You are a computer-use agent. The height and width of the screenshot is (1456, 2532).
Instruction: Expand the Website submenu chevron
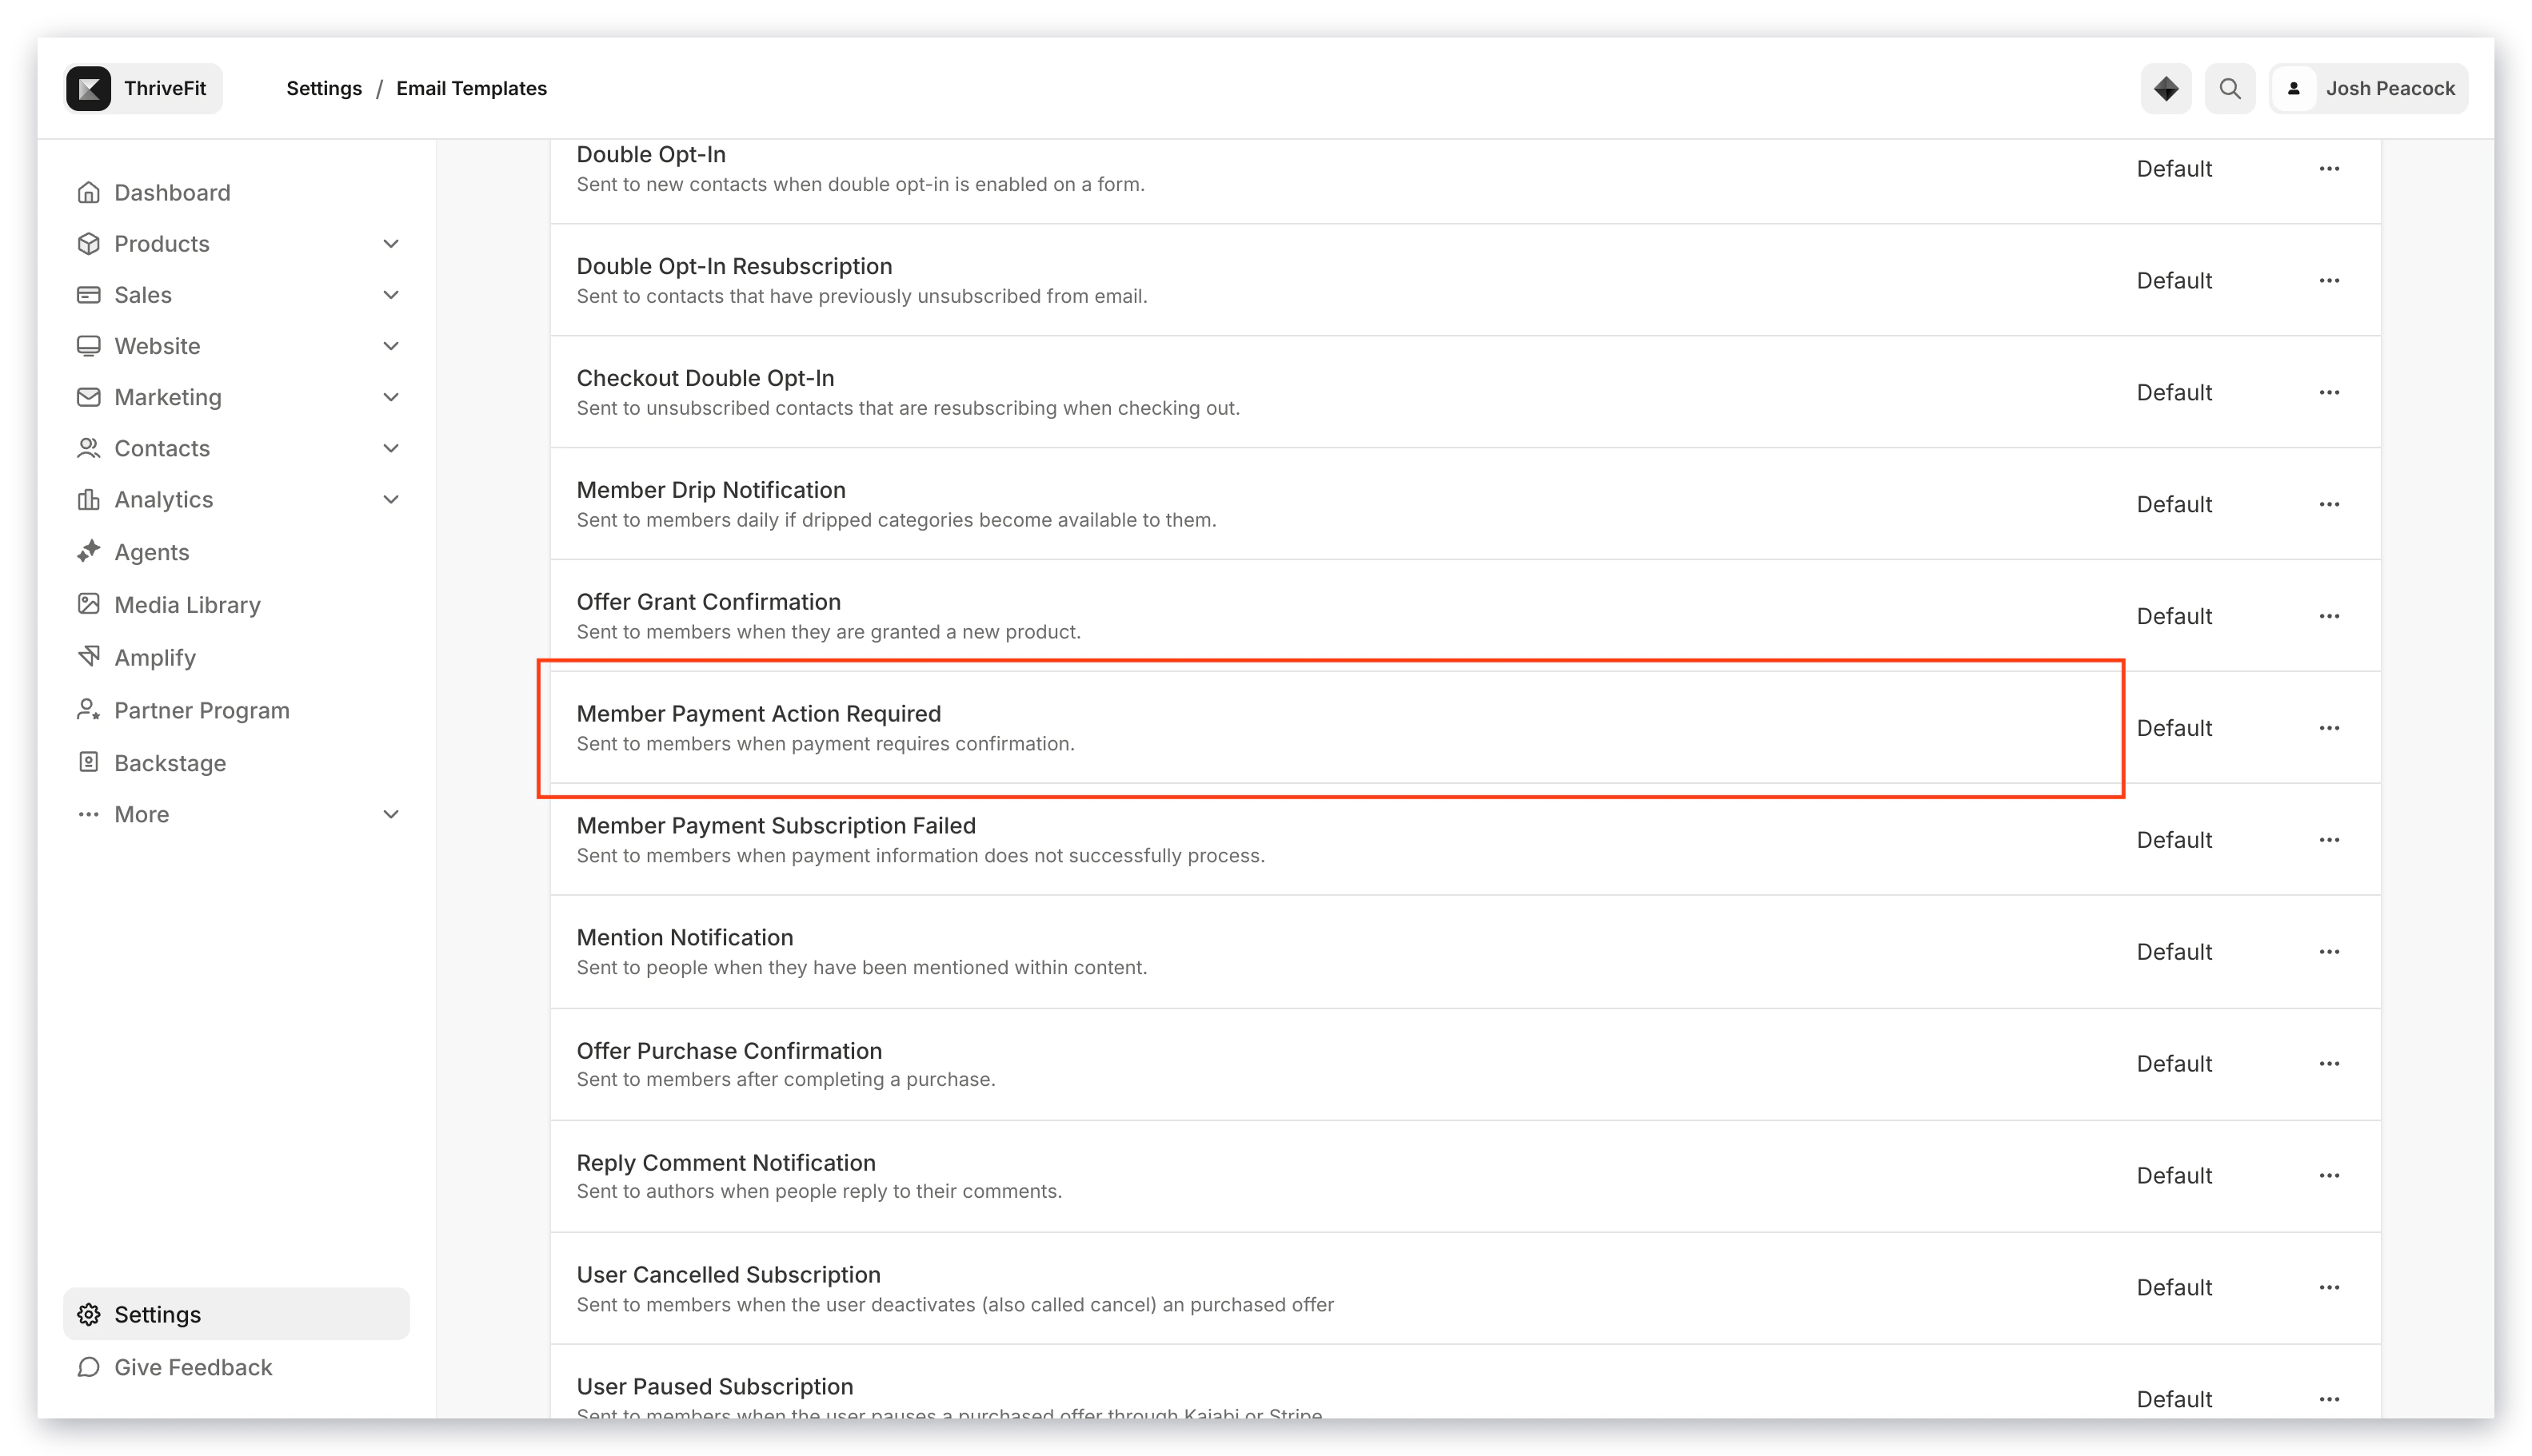391,345
